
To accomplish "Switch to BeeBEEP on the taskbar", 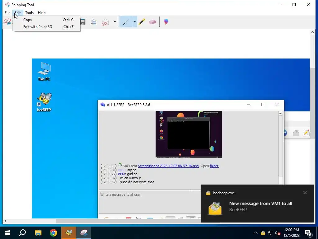I will 69,233.
